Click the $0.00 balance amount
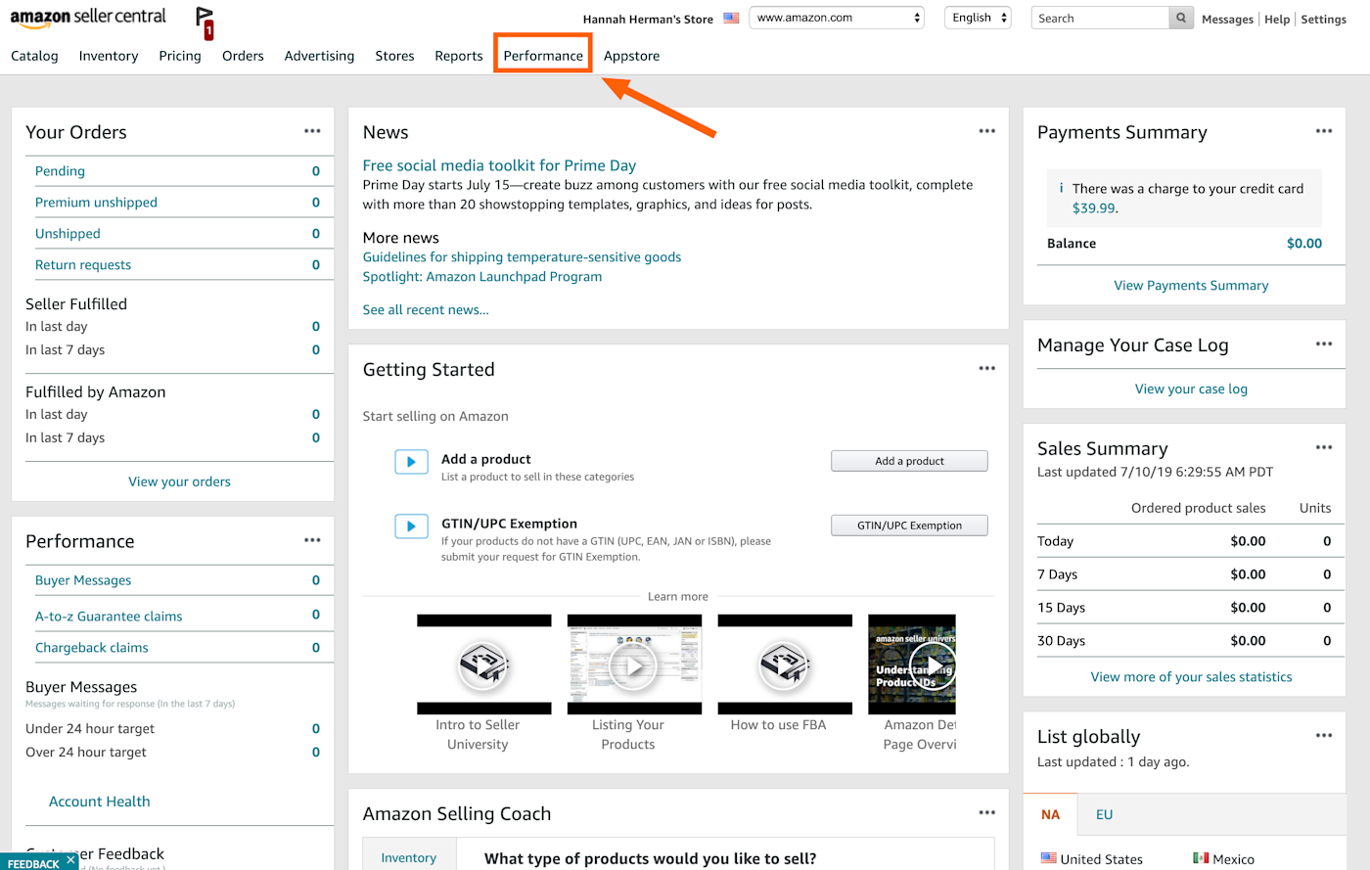 (1304, 244)
